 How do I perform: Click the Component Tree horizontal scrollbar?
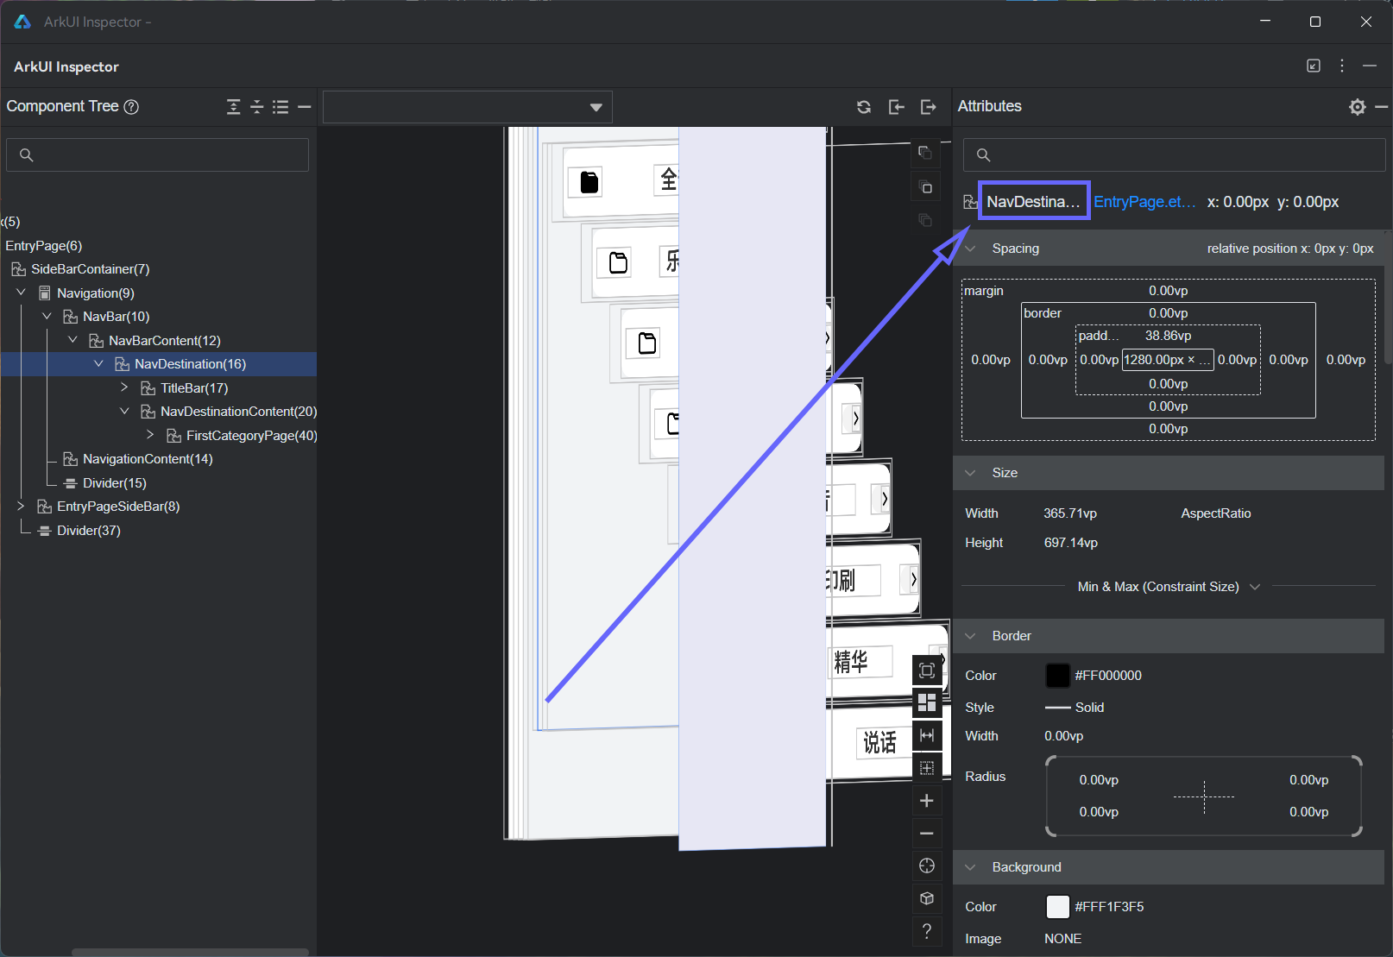[x=190, y=953]
